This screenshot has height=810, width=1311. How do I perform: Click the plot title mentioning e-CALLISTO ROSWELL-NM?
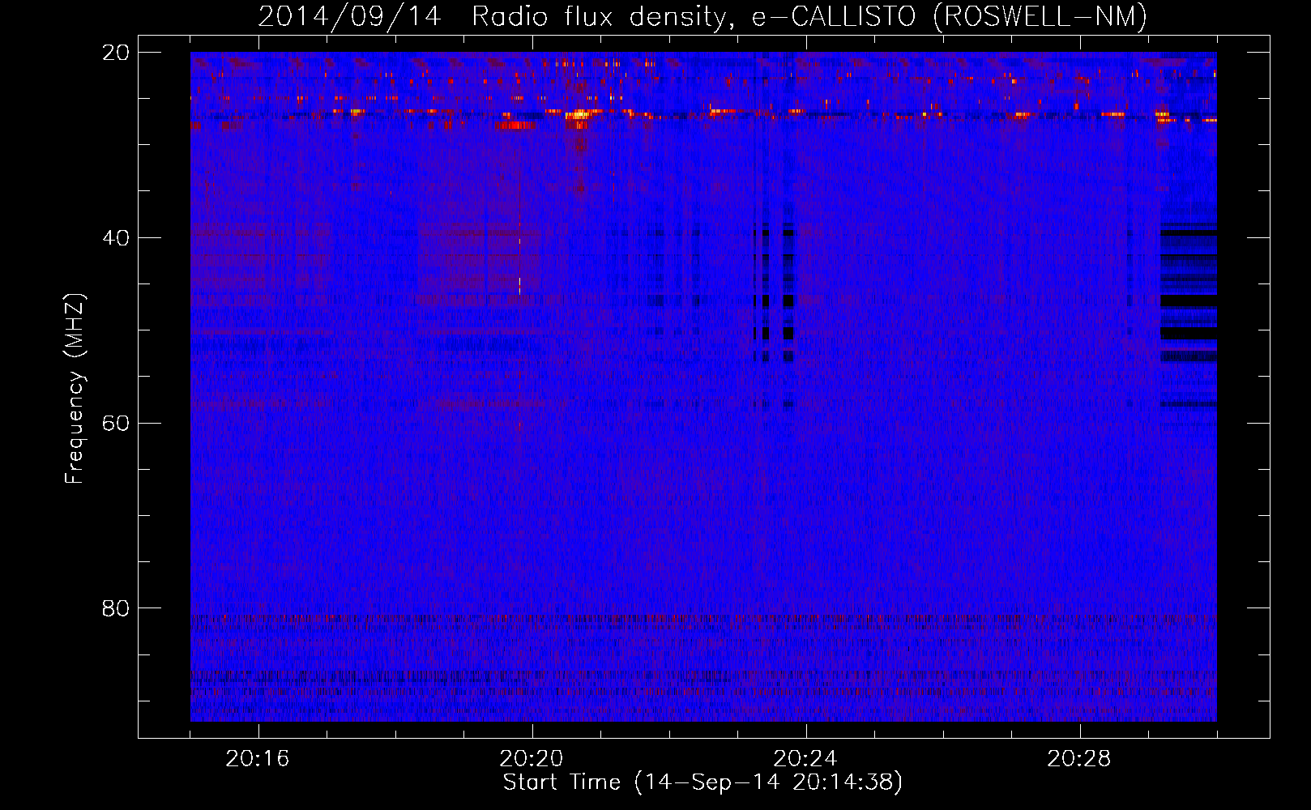click(x=702, y=16)
